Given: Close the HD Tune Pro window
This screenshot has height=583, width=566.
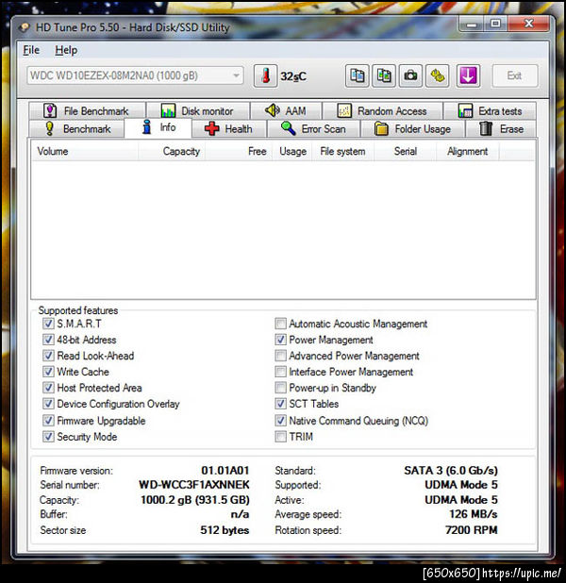Looking at the screenshot, I should [528, 25].
